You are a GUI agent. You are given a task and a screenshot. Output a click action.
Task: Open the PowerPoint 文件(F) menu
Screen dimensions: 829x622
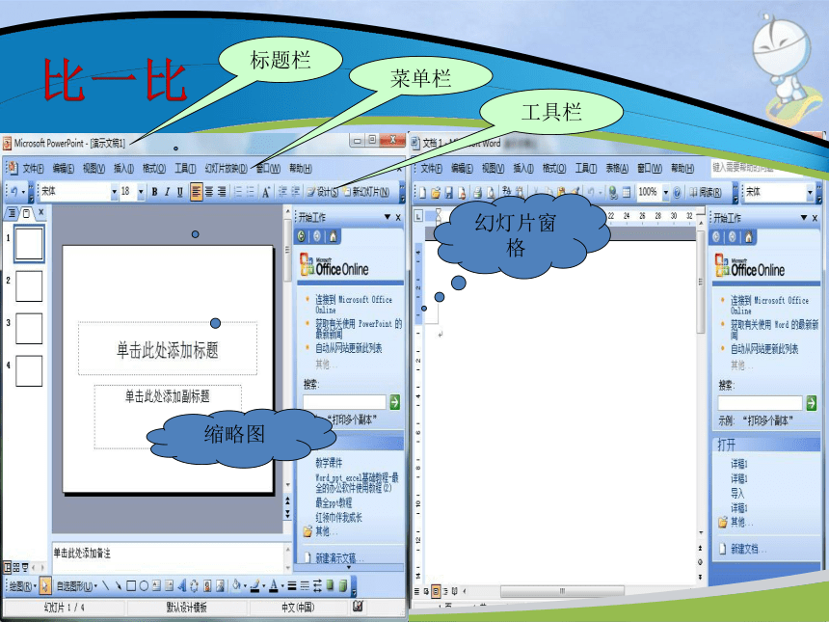coord(32,168)
